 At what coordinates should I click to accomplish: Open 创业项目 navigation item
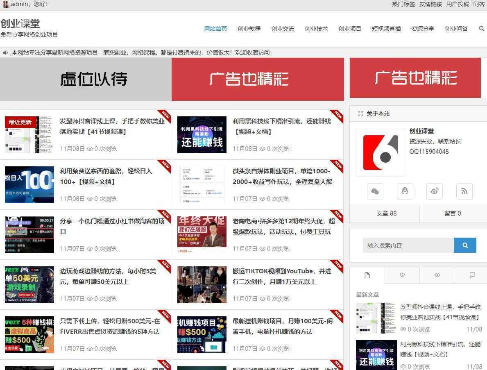pyautogui.click(x=350, y=29)
